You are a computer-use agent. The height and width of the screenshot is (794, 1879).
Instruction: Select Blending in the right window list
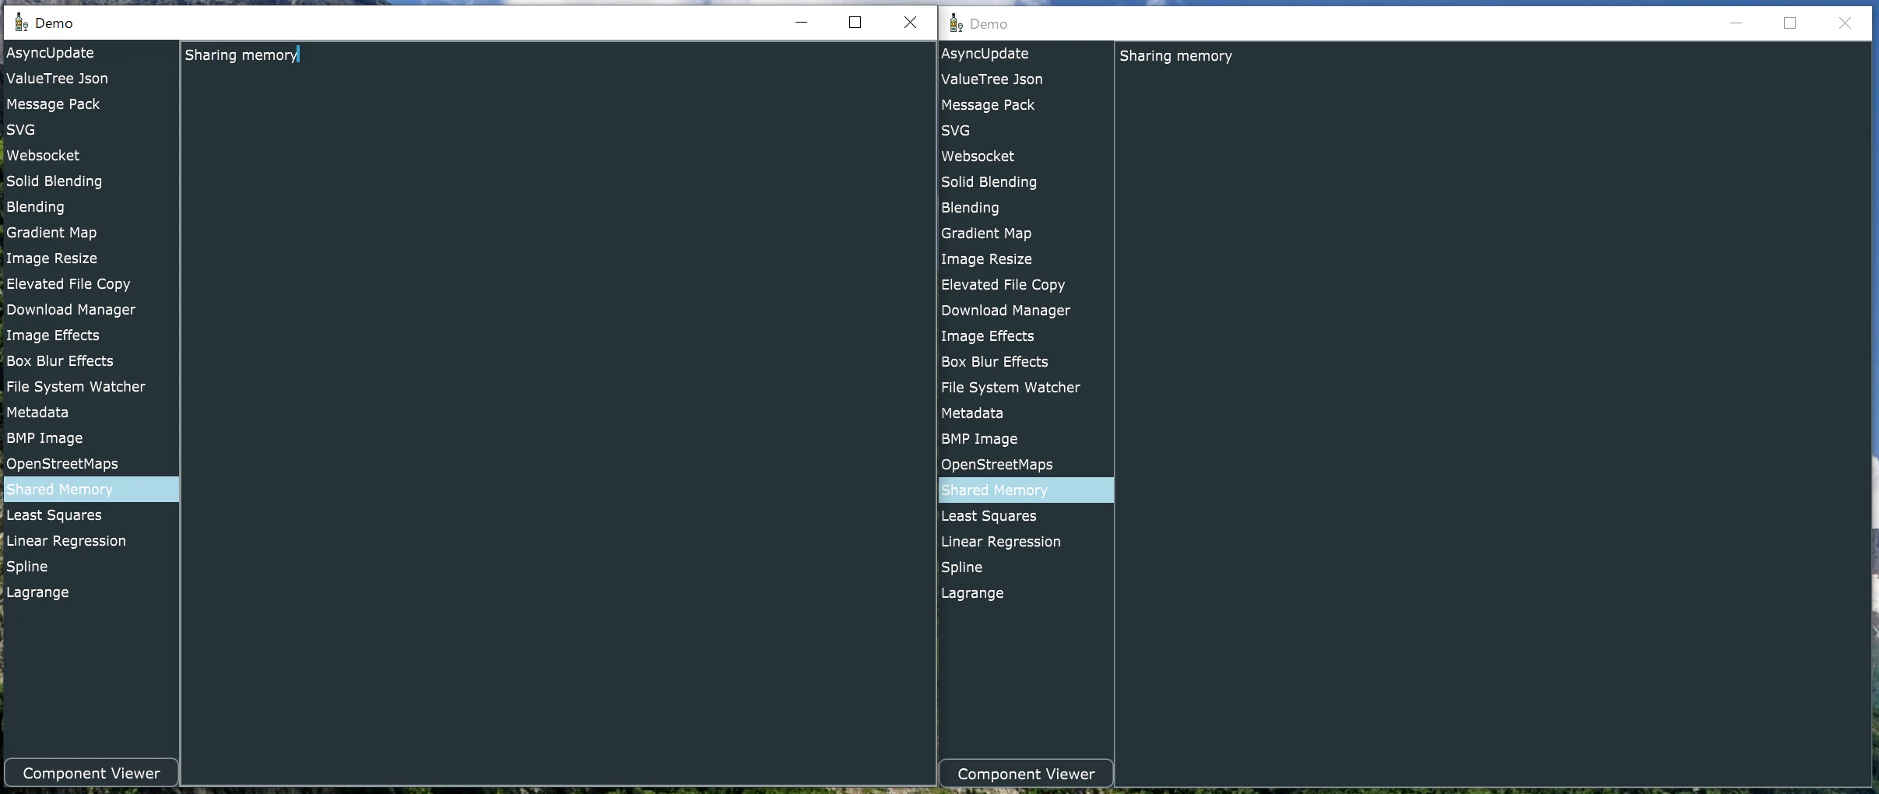click(x=1027, y=208)
